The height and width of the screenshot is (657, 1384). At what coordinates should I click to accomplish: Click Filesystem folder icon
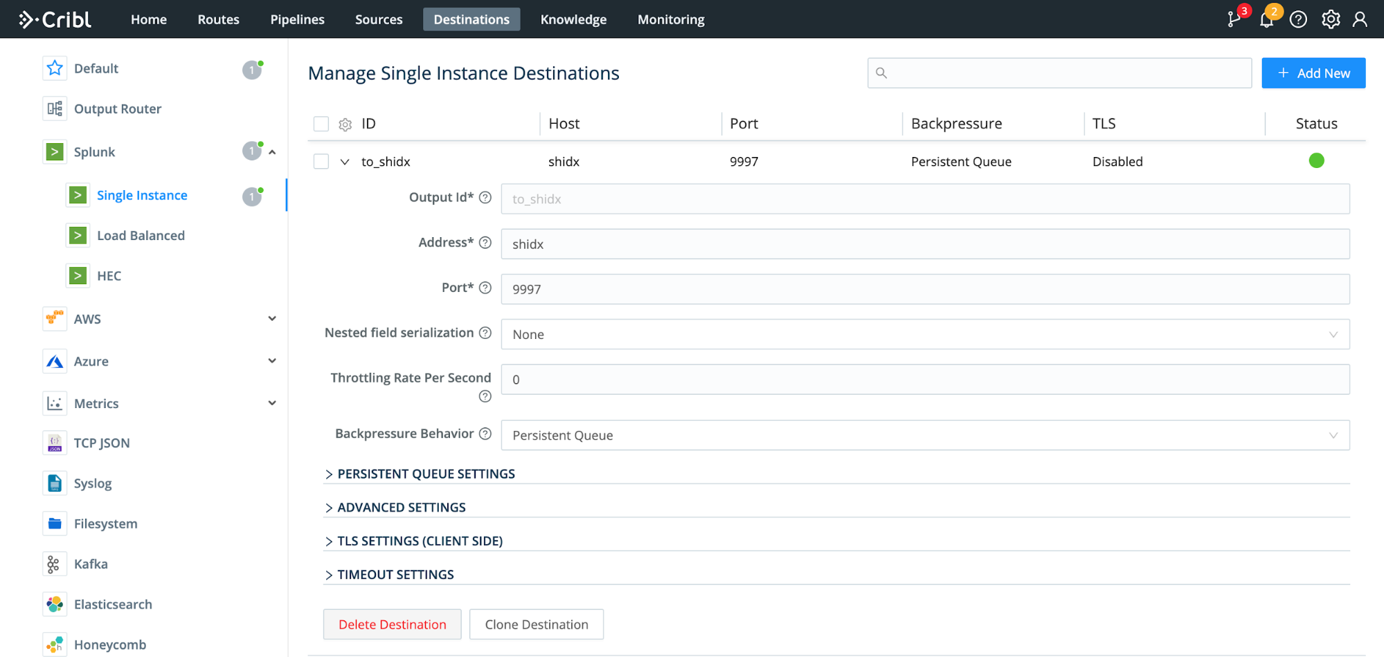click(x=55, y=524)
